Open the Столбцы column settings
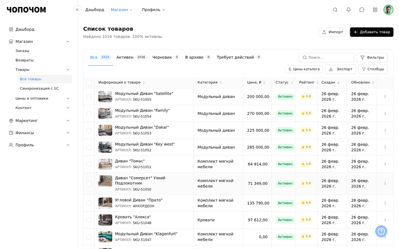This screenshot has width=399, height=249. (x=373, y=69)
